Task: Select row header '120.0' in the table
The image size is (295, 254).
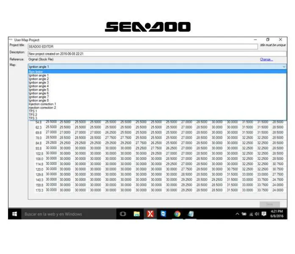Action: tap(39, 169)
